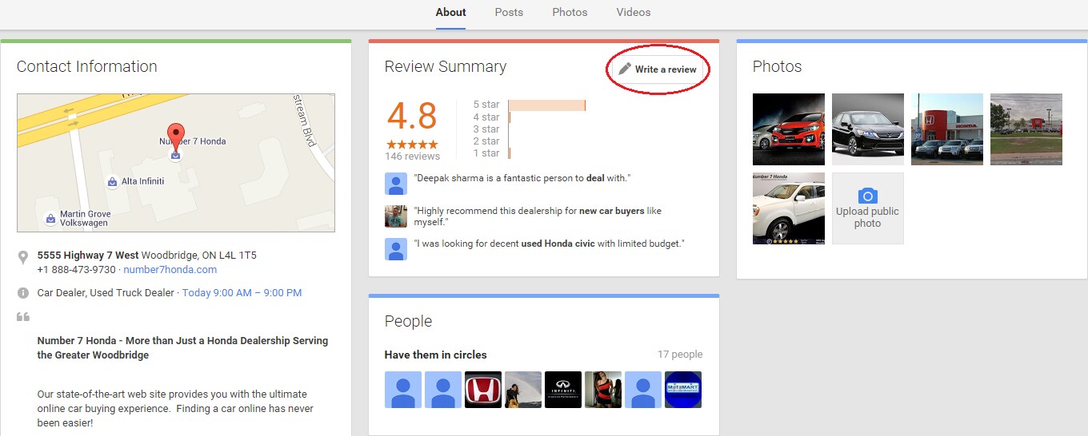
Task: Click the woman in red dress profile photo
Action: click(x=603, y=390)
